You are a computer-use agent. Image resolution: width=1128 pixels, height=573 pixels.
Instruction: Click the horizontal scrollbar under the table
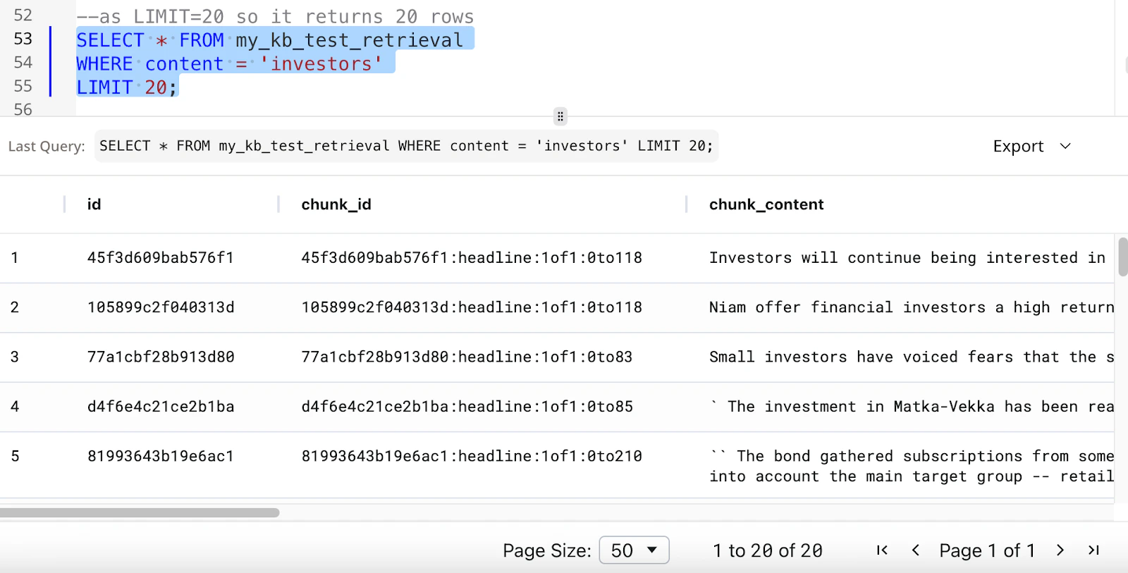140,512
